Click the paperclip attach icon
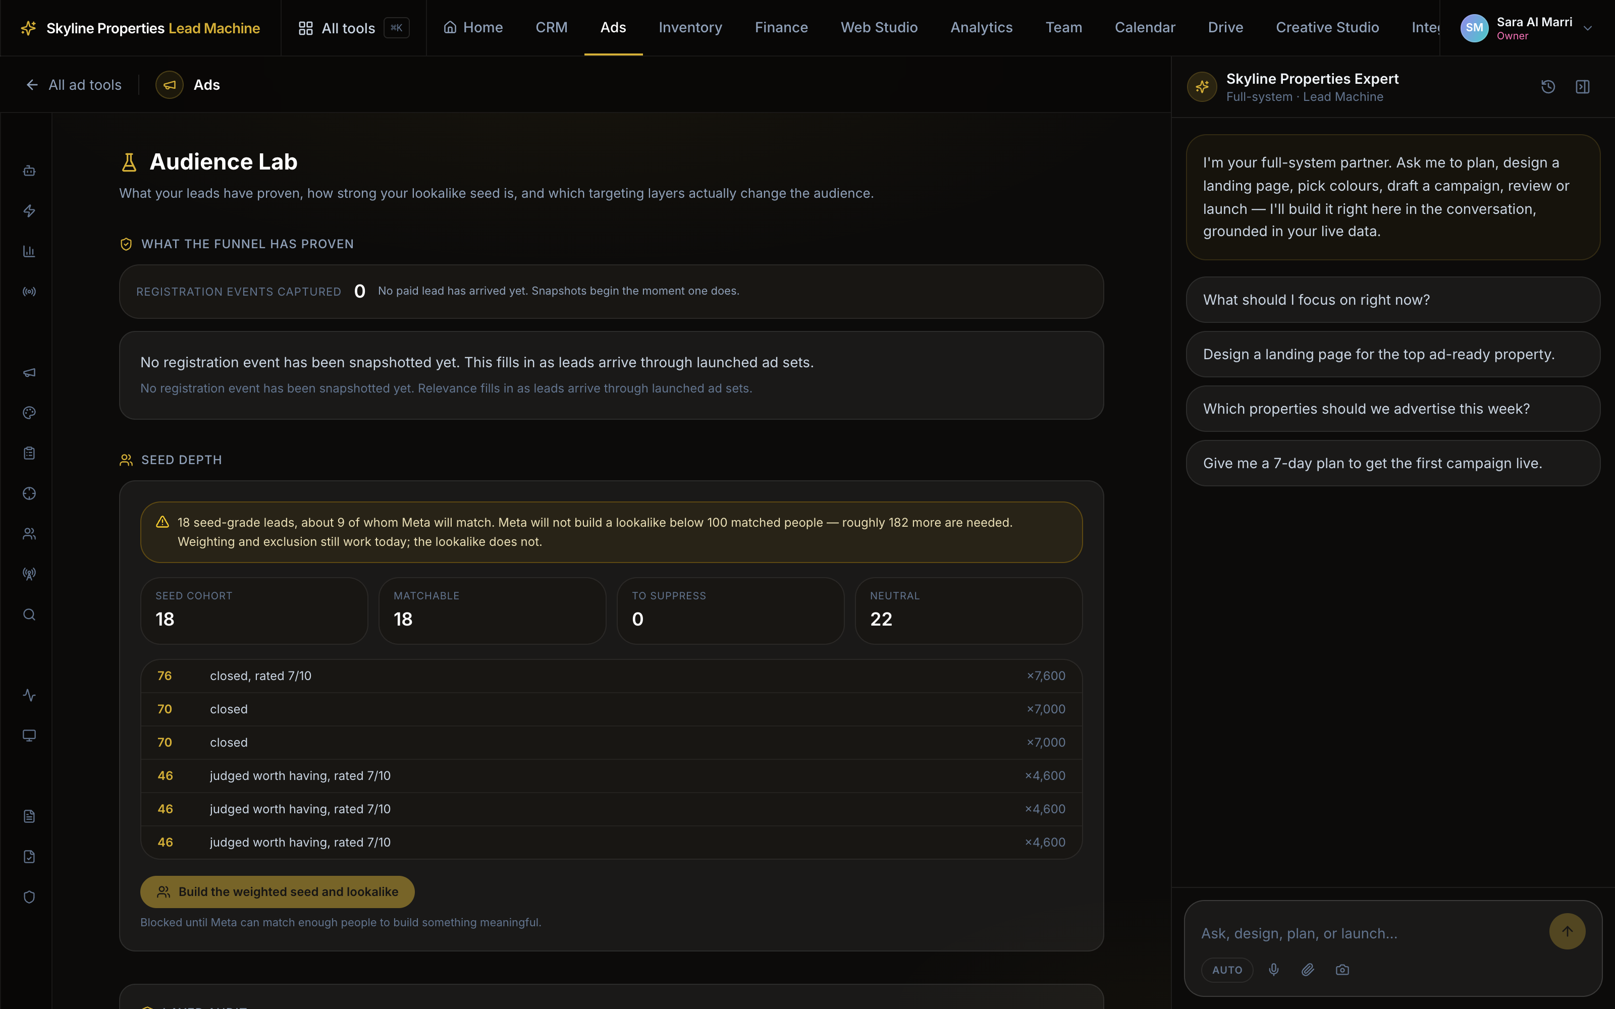Image resolution: width=1615 pixels, height=1009 pixels. point(1308,970)
